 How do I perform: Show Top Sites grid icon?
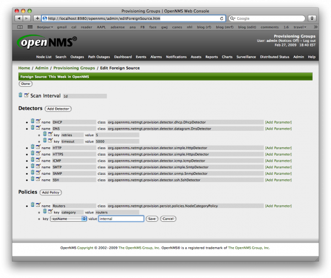30,27
